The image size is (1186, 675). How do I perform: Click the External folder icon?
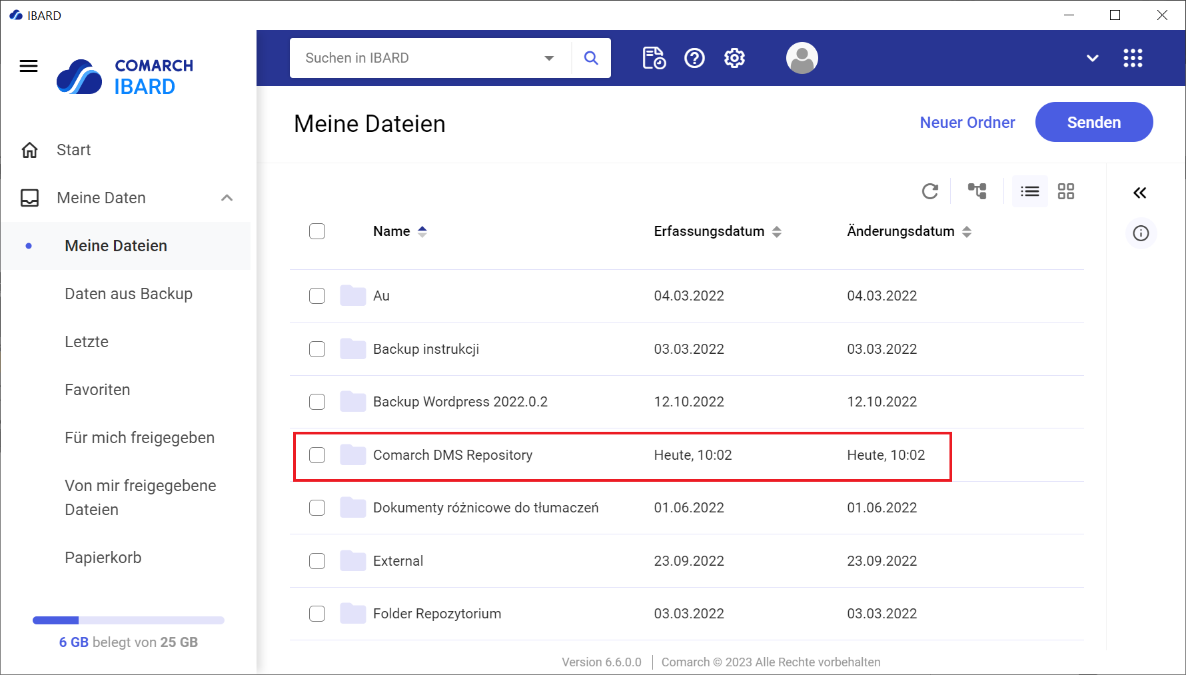coord(352,560)
